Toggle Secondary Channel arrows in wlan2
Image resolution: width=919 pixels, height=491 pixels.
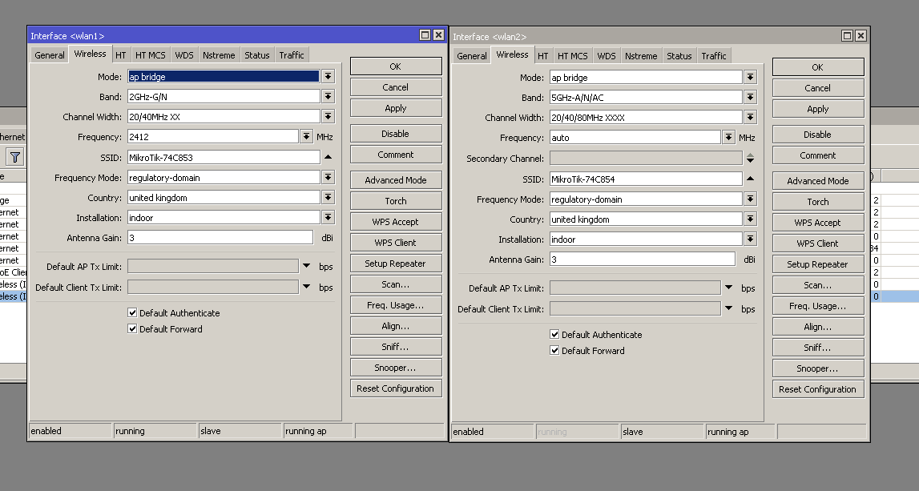pyautogui.click(x=750, y=159)
